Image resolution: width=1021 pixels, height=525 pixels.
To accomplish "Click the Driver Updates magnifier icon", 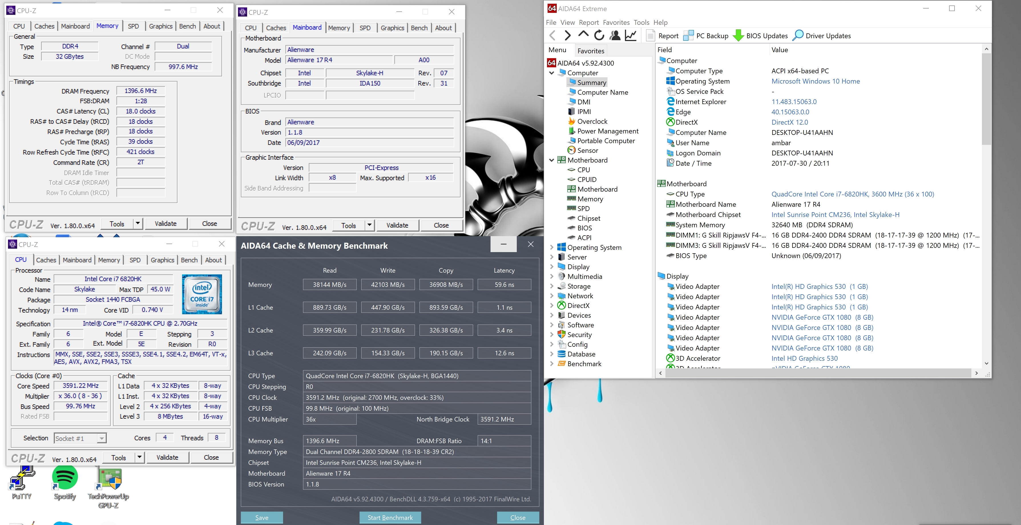I will pos(798,36).
